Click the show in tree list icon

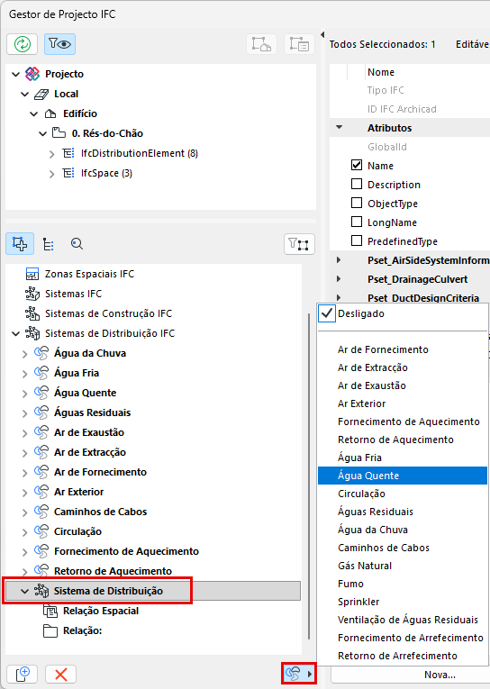(x=299, y=44)
